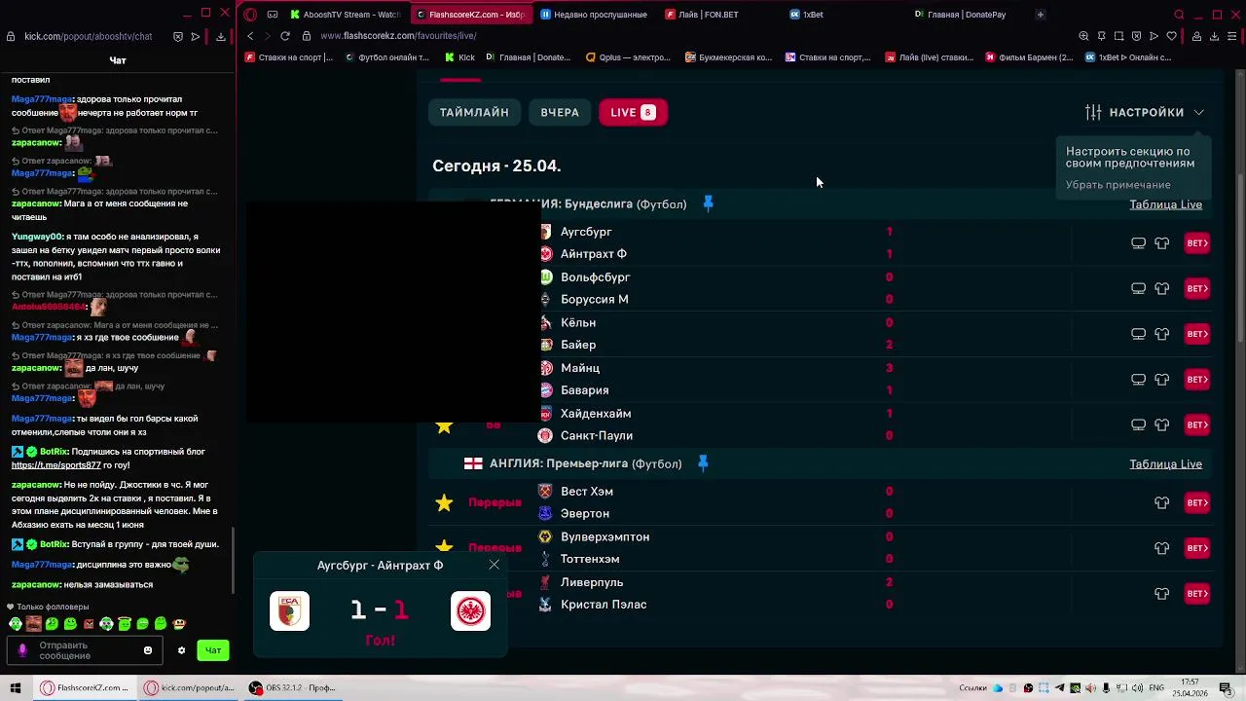Open t.me/sports877 link in chat
The image size is (1246, 701).
pyautogui.click(x=55, y=465)
